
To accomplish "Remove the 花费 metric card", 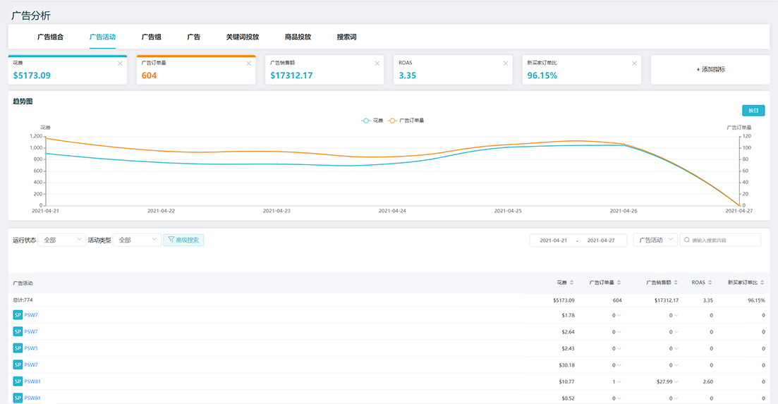I will tap(120, 63).
